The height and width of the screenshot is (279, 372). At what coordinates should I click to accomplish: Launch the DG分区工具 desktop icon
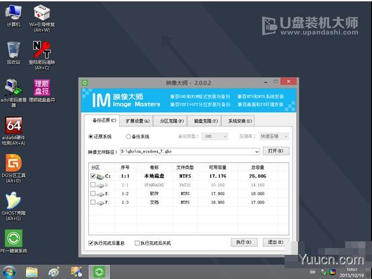point(13,168)
